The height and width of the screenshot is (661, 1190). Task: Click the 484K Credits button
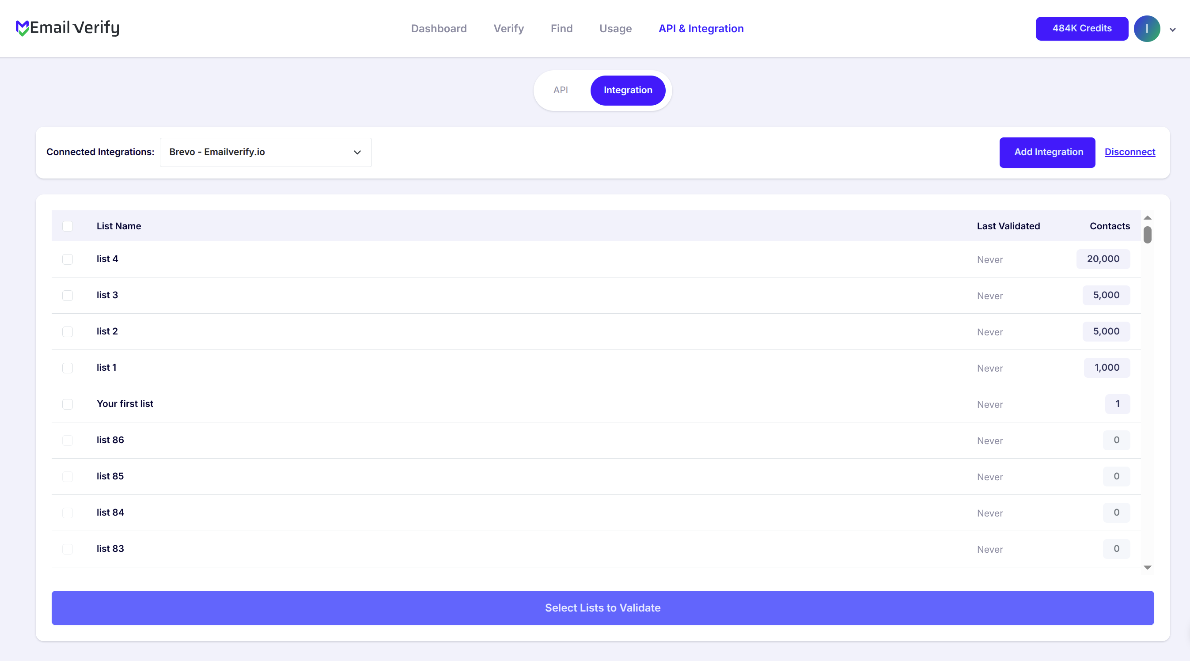(1082, 29)
